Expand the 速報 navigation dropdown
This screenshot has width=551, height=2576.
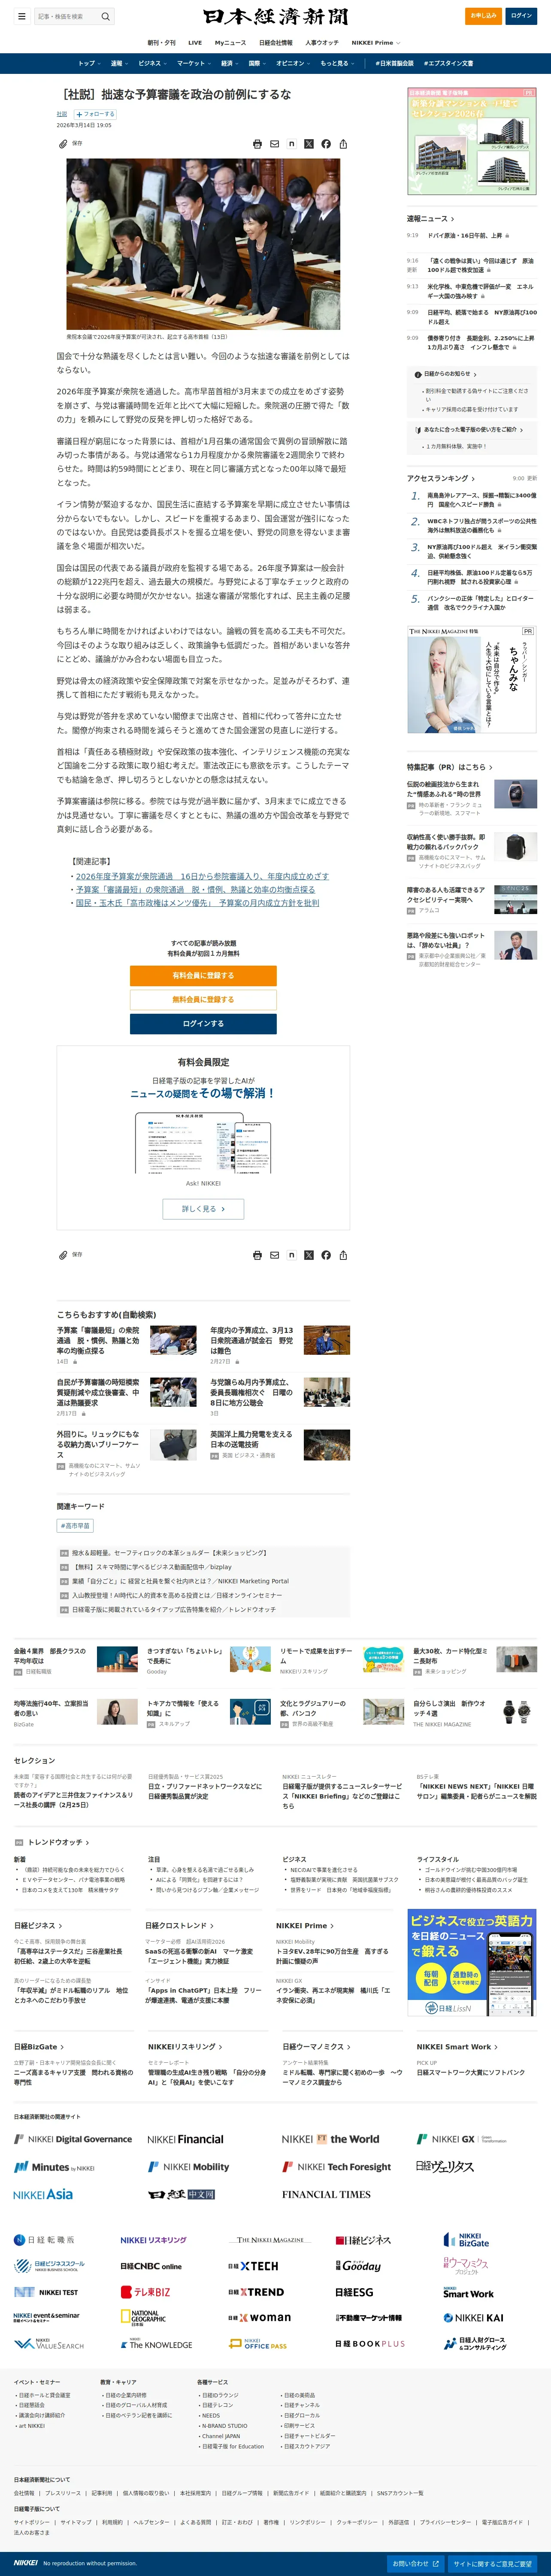pyautogui.click(x=119, y=63)
